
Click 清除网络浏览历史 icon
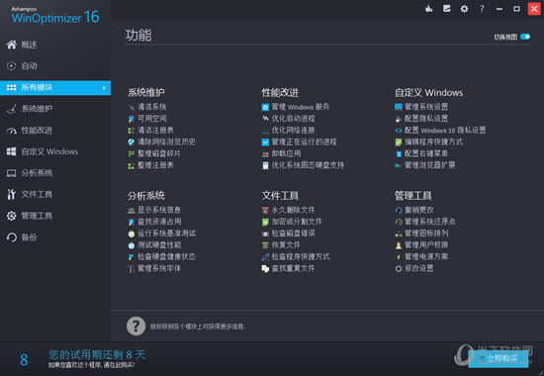[131, 142]
